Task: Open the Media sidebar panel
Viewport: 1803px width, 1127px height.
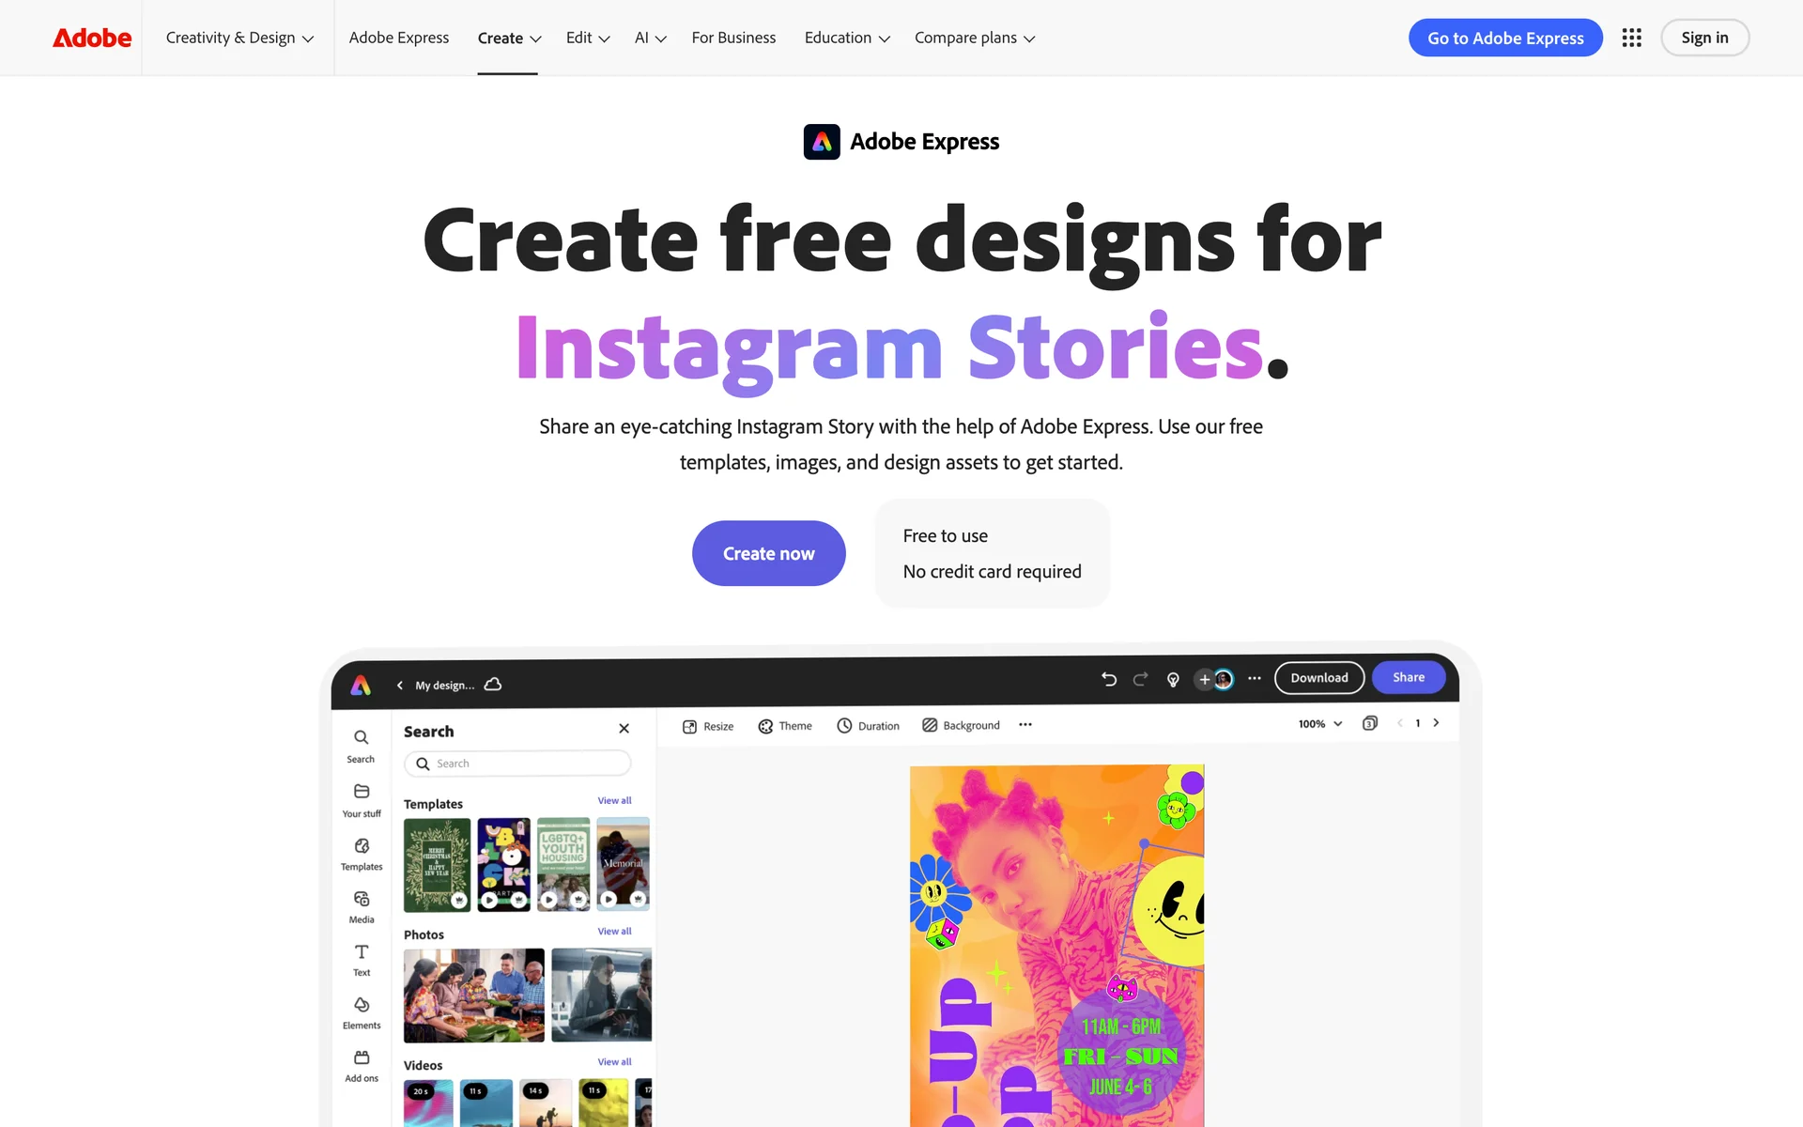Action: (362, 907)
